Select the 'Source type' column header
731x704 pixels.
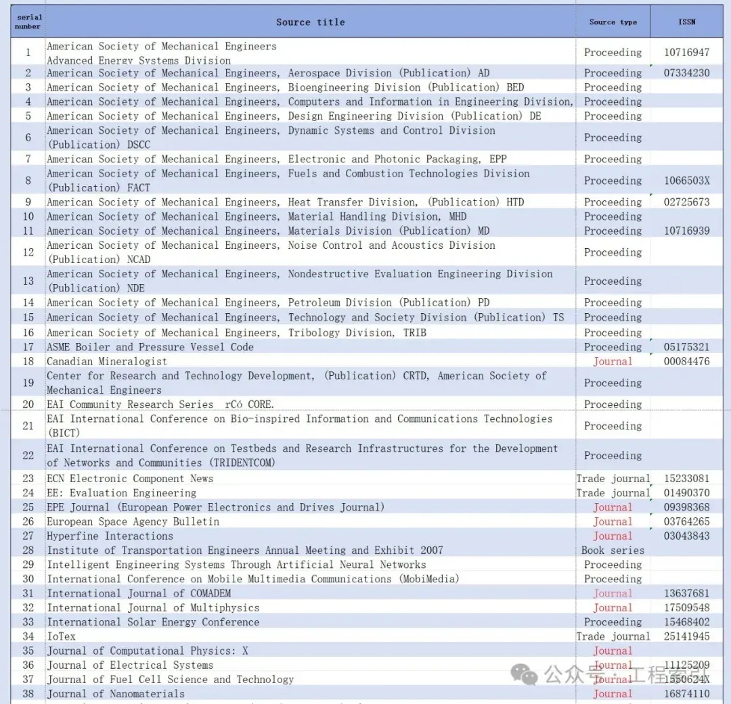pos(613,22)
